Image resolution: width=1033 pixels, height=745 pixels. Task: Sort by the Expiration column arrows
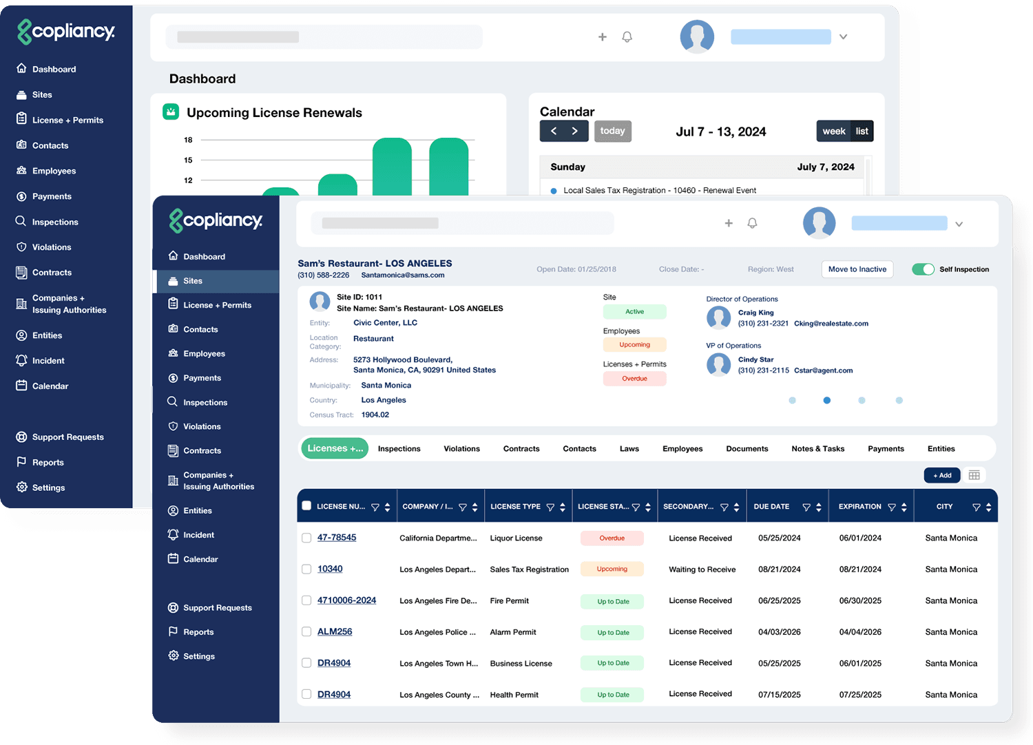click(x=904, y=507)
